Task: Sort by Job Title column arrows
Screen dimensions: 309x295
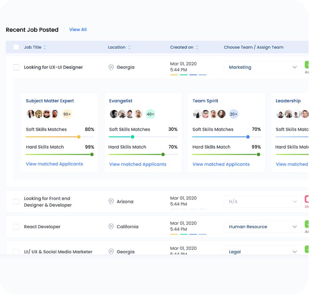Action: pos(45,47)
